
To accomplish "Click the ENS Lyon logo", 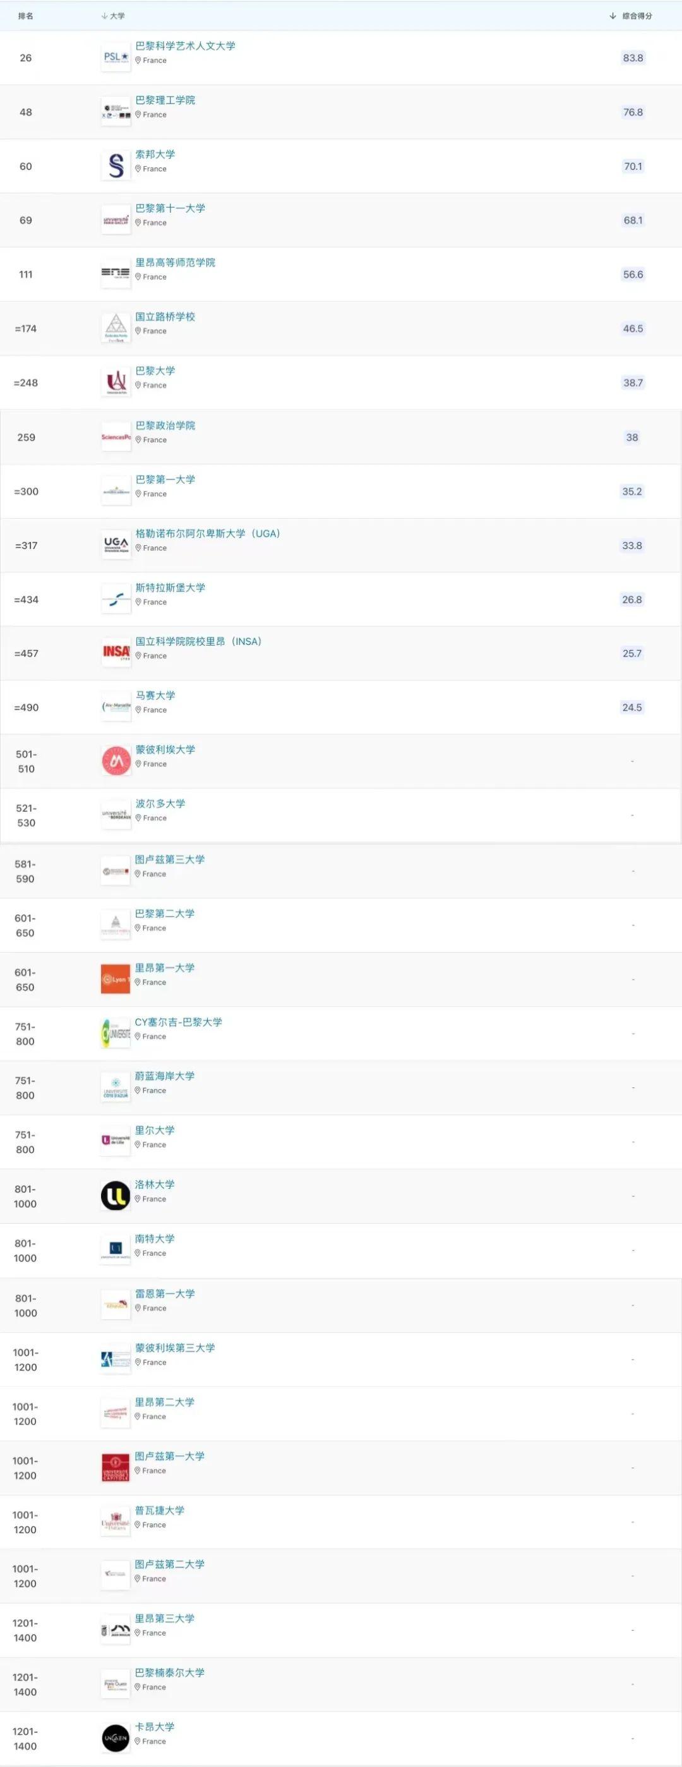I will (116, 274).
